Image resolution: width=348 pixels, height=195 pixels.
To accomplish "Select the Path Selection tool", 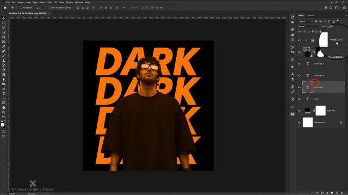I will point(4,98).
